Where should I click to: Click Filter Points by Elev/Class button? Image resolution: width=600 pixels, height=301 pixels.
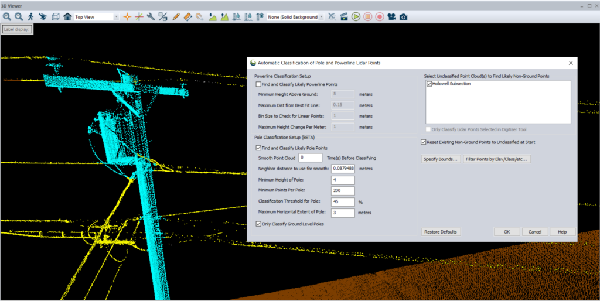(x=497, y=159)
